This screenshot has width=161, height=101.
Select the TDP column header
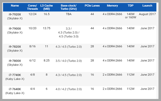click(x=131, y=5)
